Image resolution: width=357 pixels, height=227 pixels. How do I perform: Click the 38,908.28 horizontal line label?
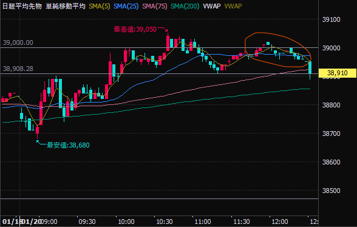pyautogui.click(x=18, y=69)
